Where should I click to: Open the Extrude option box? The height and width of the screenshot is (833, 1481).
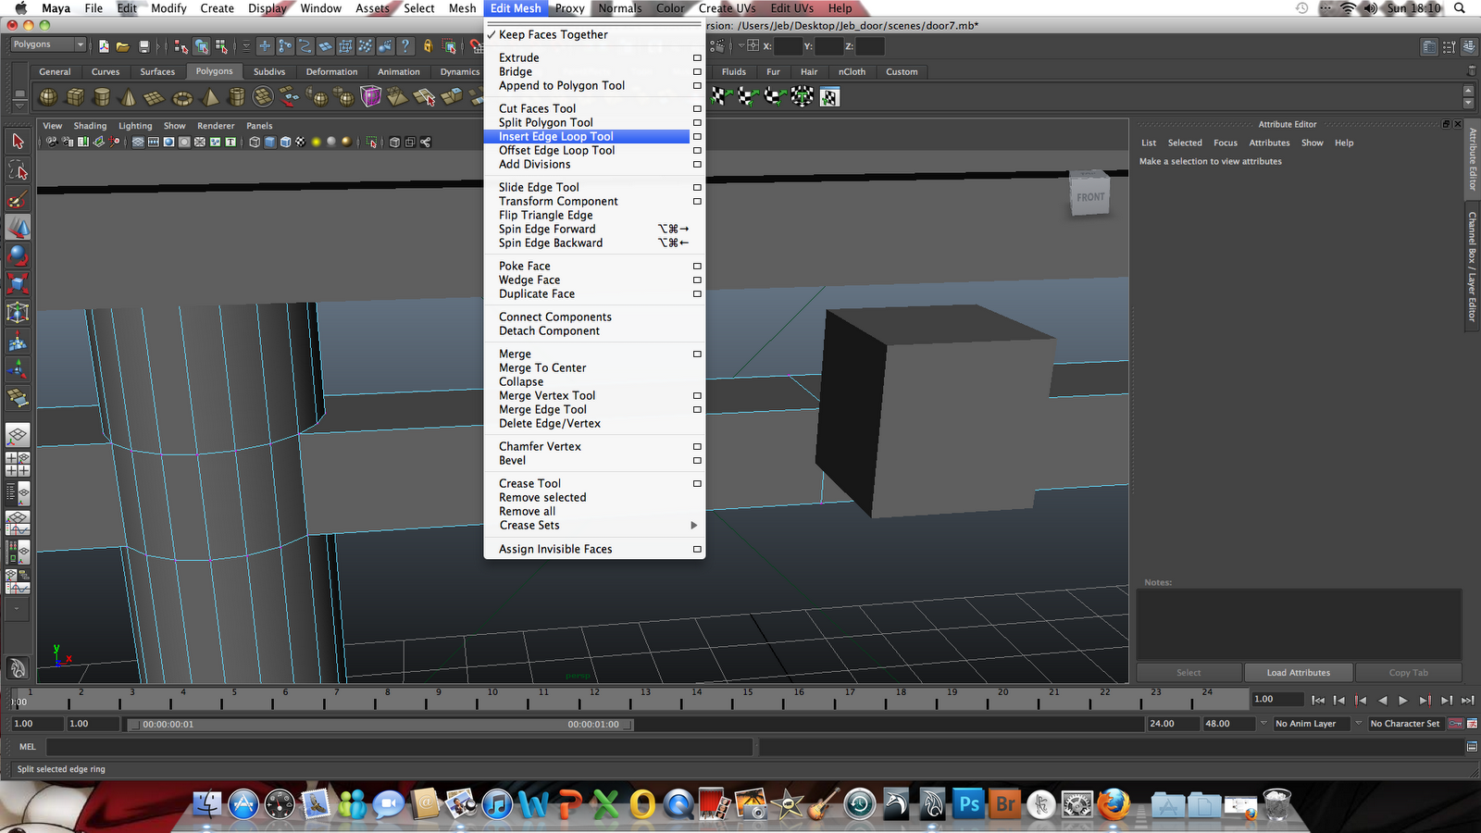tap(697, 57)
